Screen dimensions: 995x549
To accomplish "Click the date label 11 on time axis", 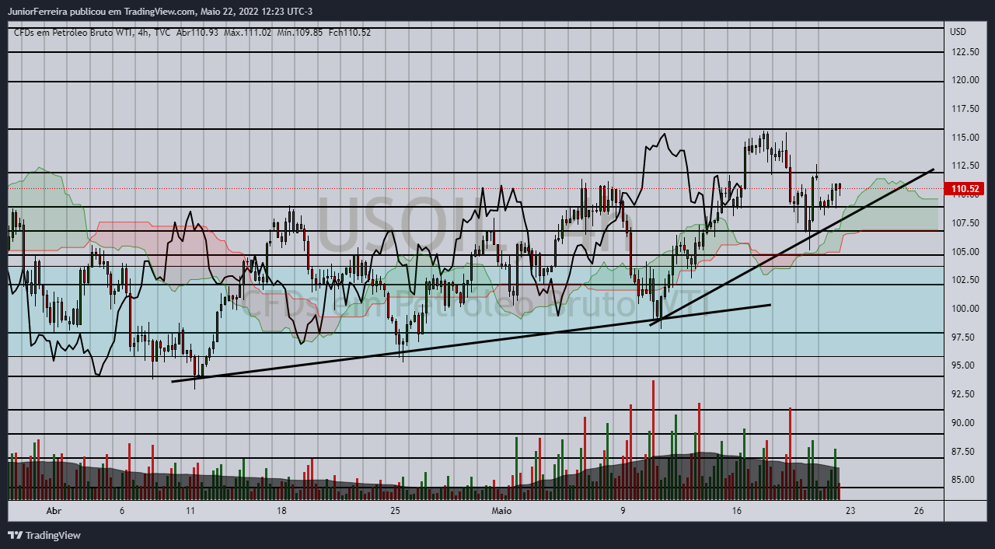I will coord(190,511).
